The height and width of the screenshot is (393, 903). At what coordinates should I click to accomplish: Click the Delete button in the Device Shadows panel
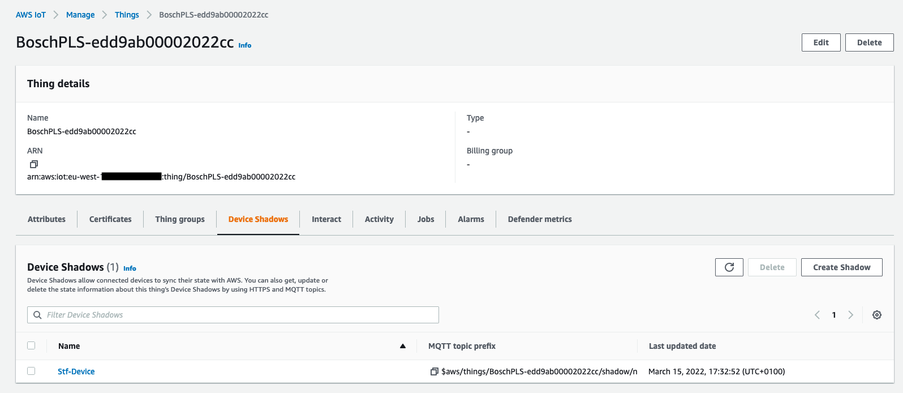tap(772, 267)
